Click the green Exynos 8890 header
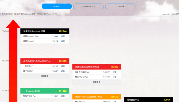 [45, 91]
